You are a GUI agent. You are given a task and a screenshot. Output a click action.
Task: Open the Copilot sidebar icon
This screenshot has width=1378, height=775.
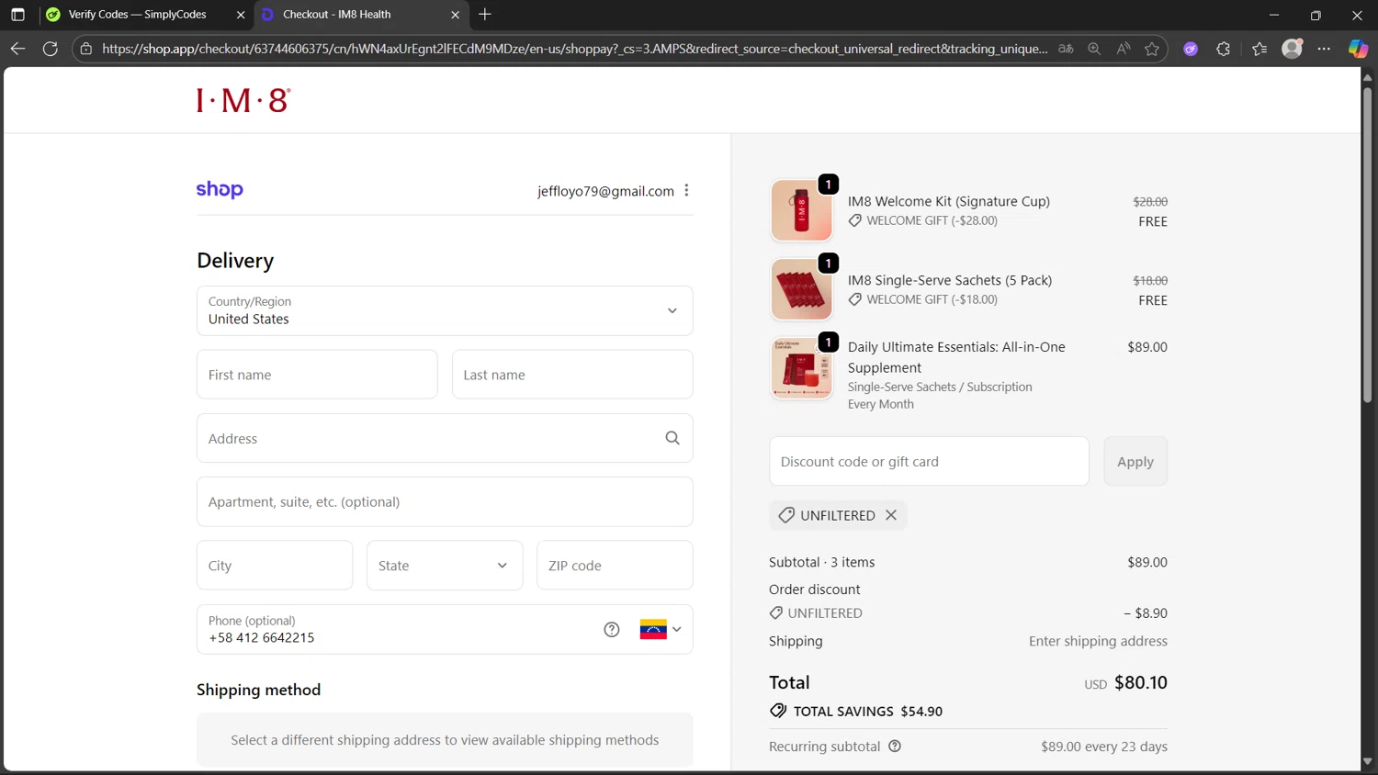tap(1358, 49)
